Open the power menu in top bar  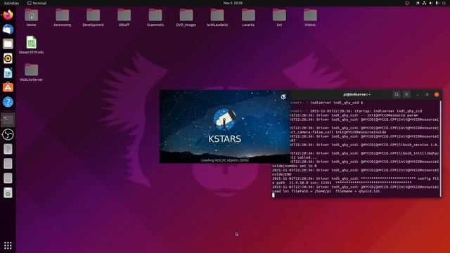tap(444, 3)
